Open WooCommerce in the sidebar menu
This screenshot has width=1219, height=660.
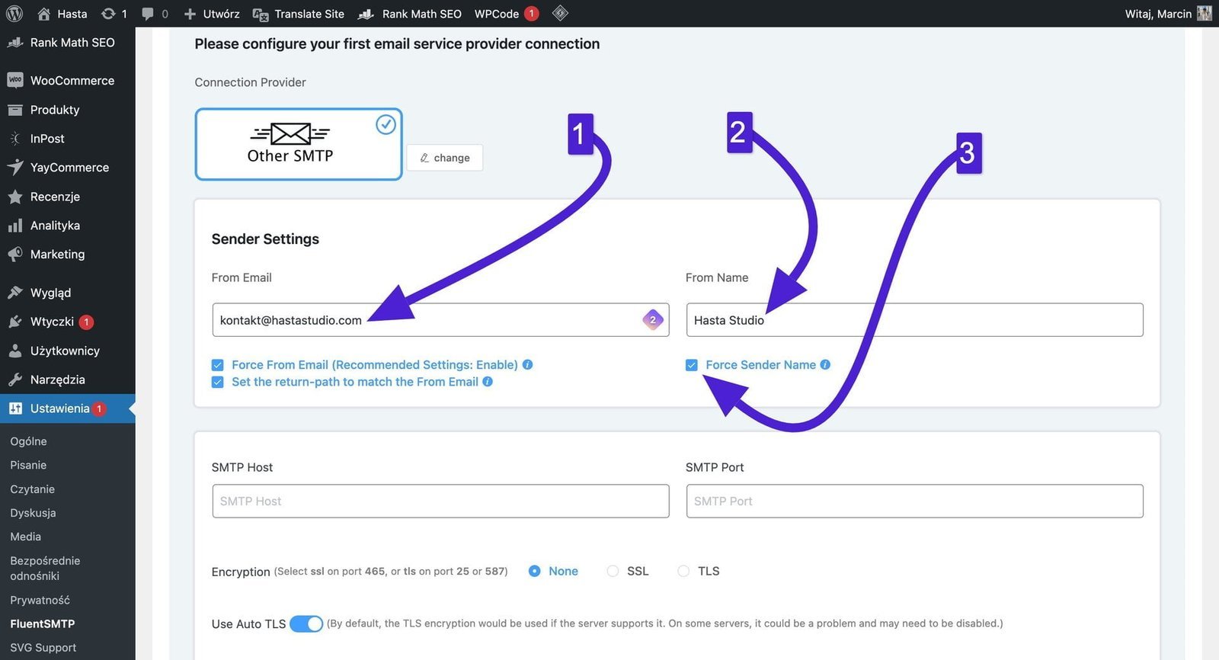(x=72, y=81)
